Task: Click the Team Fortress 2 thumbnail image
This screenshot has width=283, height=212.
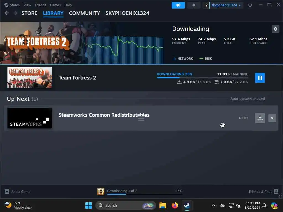Action: [30, 78]
